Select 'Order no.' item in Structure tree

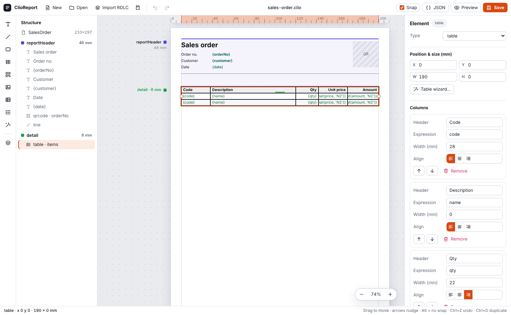(x=56, y=61)
